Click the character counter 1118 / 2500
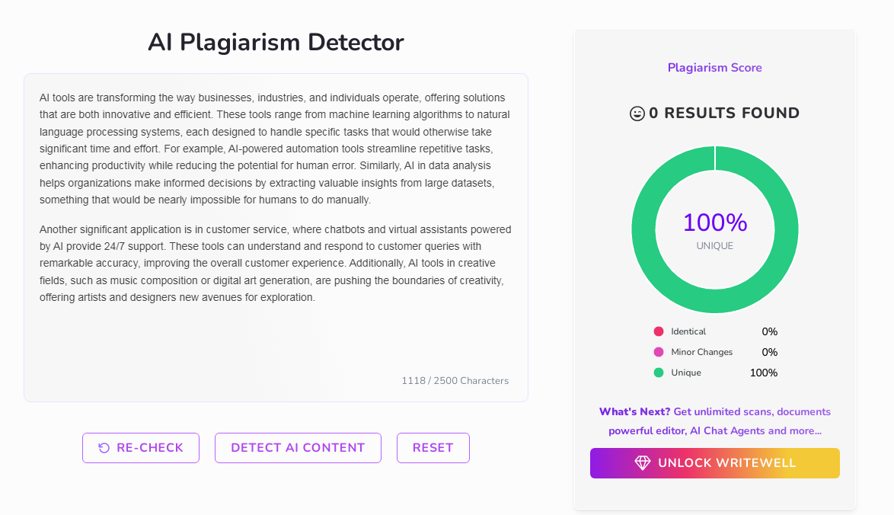 455,381
